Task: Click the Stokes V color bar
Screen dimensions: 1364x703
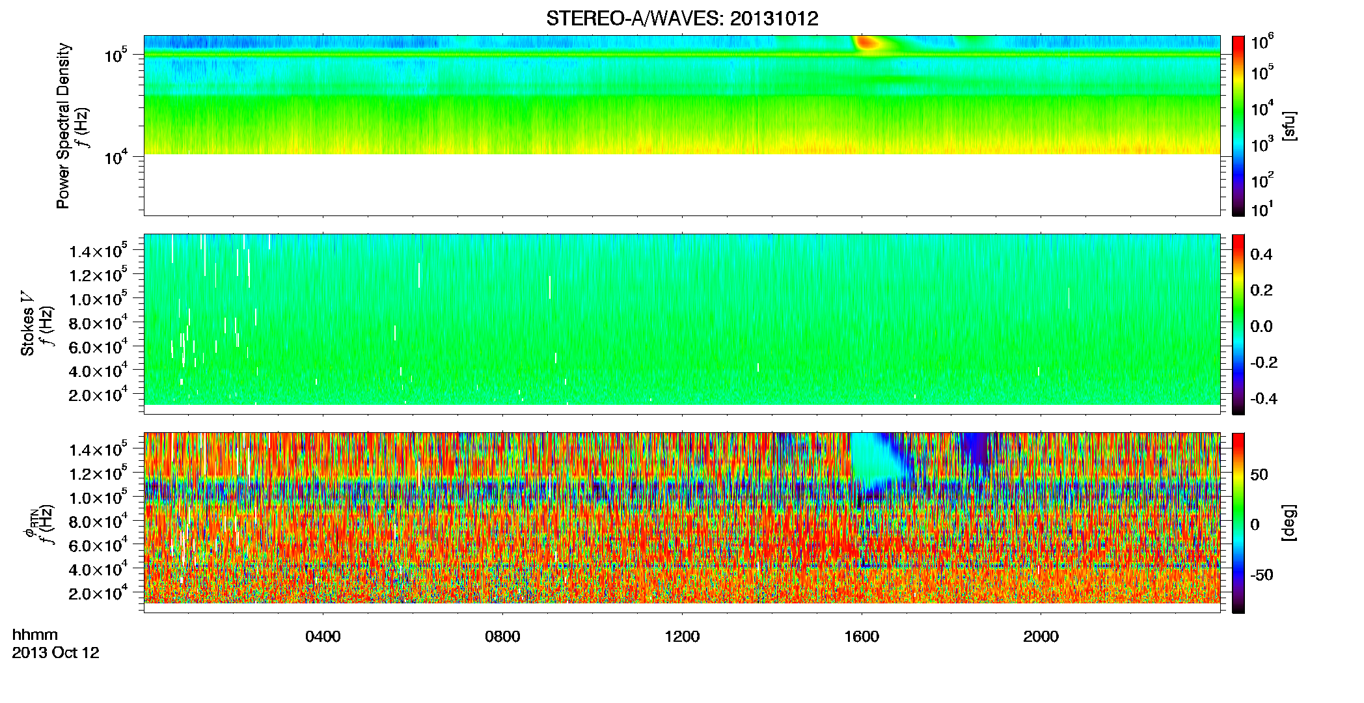Action: [x=1238, y=324]
